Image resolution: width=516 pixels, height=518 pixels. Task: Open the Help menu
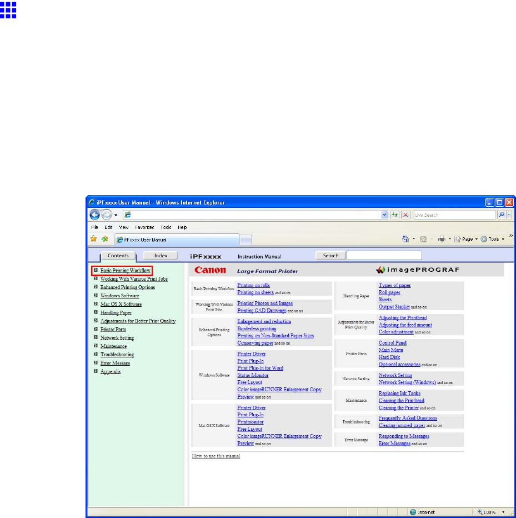[x=182, y=227]
